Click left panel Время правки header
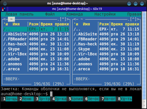This screenshot has width=147, height=109. point(55,24)
